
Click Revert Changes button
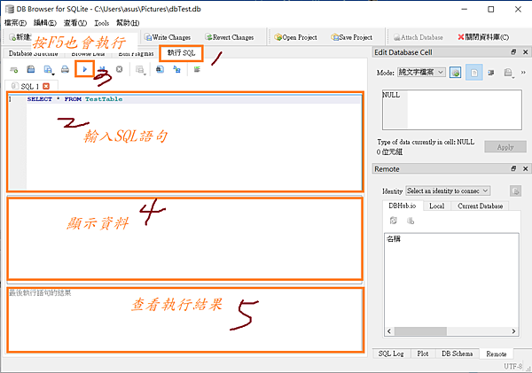point(230,37)
